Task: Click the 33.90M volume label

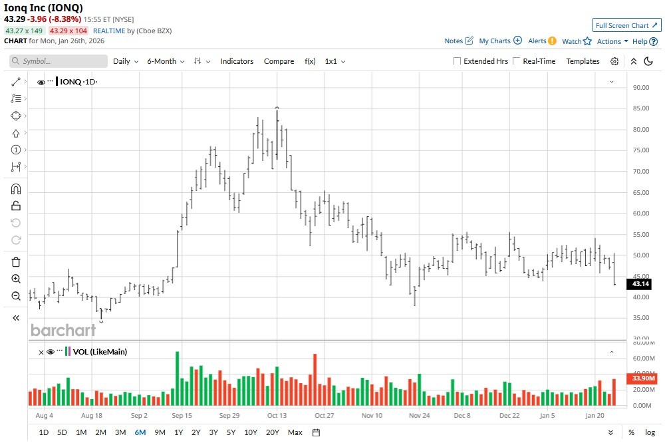Action: point(642,378)
